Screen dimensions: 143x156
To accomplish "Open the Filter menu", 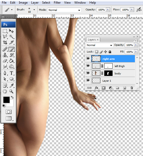I will 57,3.
